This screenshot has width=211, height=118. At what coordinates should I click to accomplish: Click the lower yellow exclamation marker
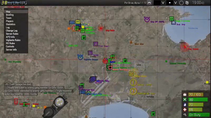[x=133, y=91]
